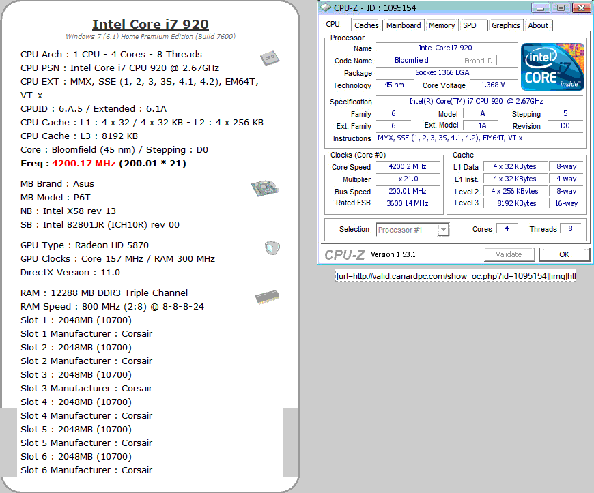Click the OK button in CPU-Z

(x=565, y=254)
